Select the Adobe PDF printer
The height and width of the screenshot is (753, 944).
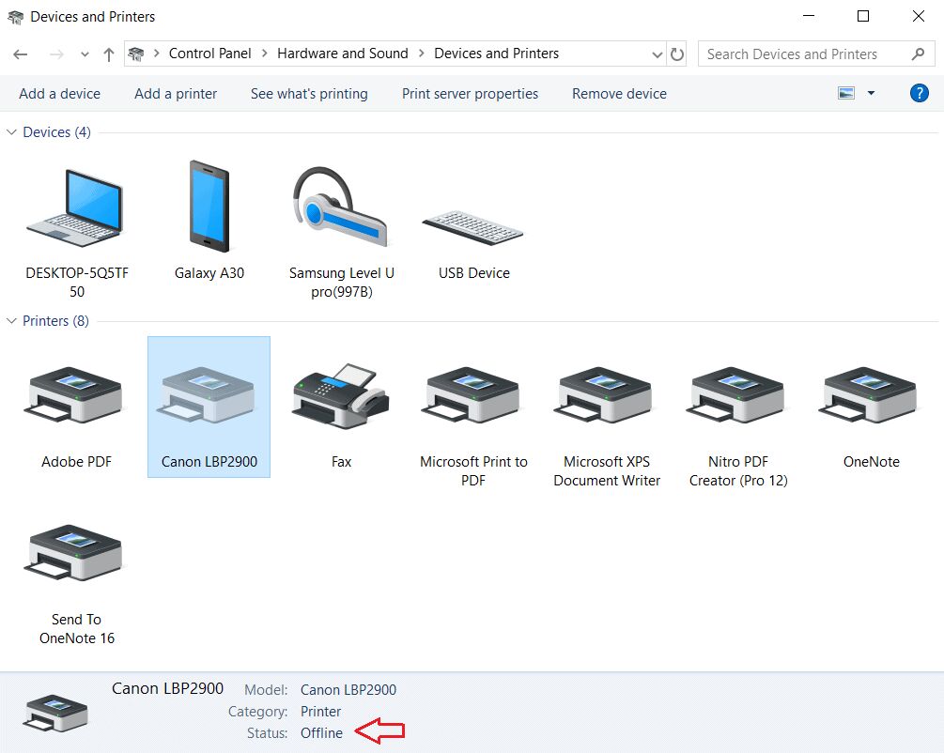coord(76,395)
